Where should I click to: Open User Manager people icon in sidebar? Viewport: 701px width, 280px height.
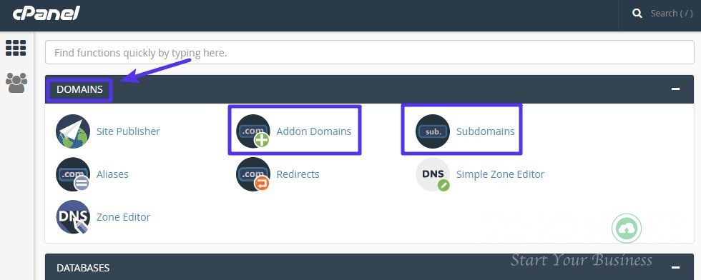[x=16, y=83]
